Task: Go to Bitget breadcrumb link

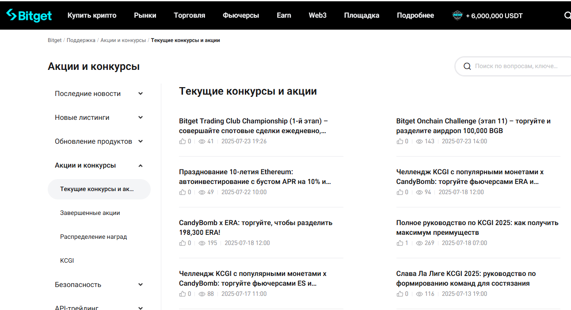Action: pyautogui.click(x=55, y=40)
